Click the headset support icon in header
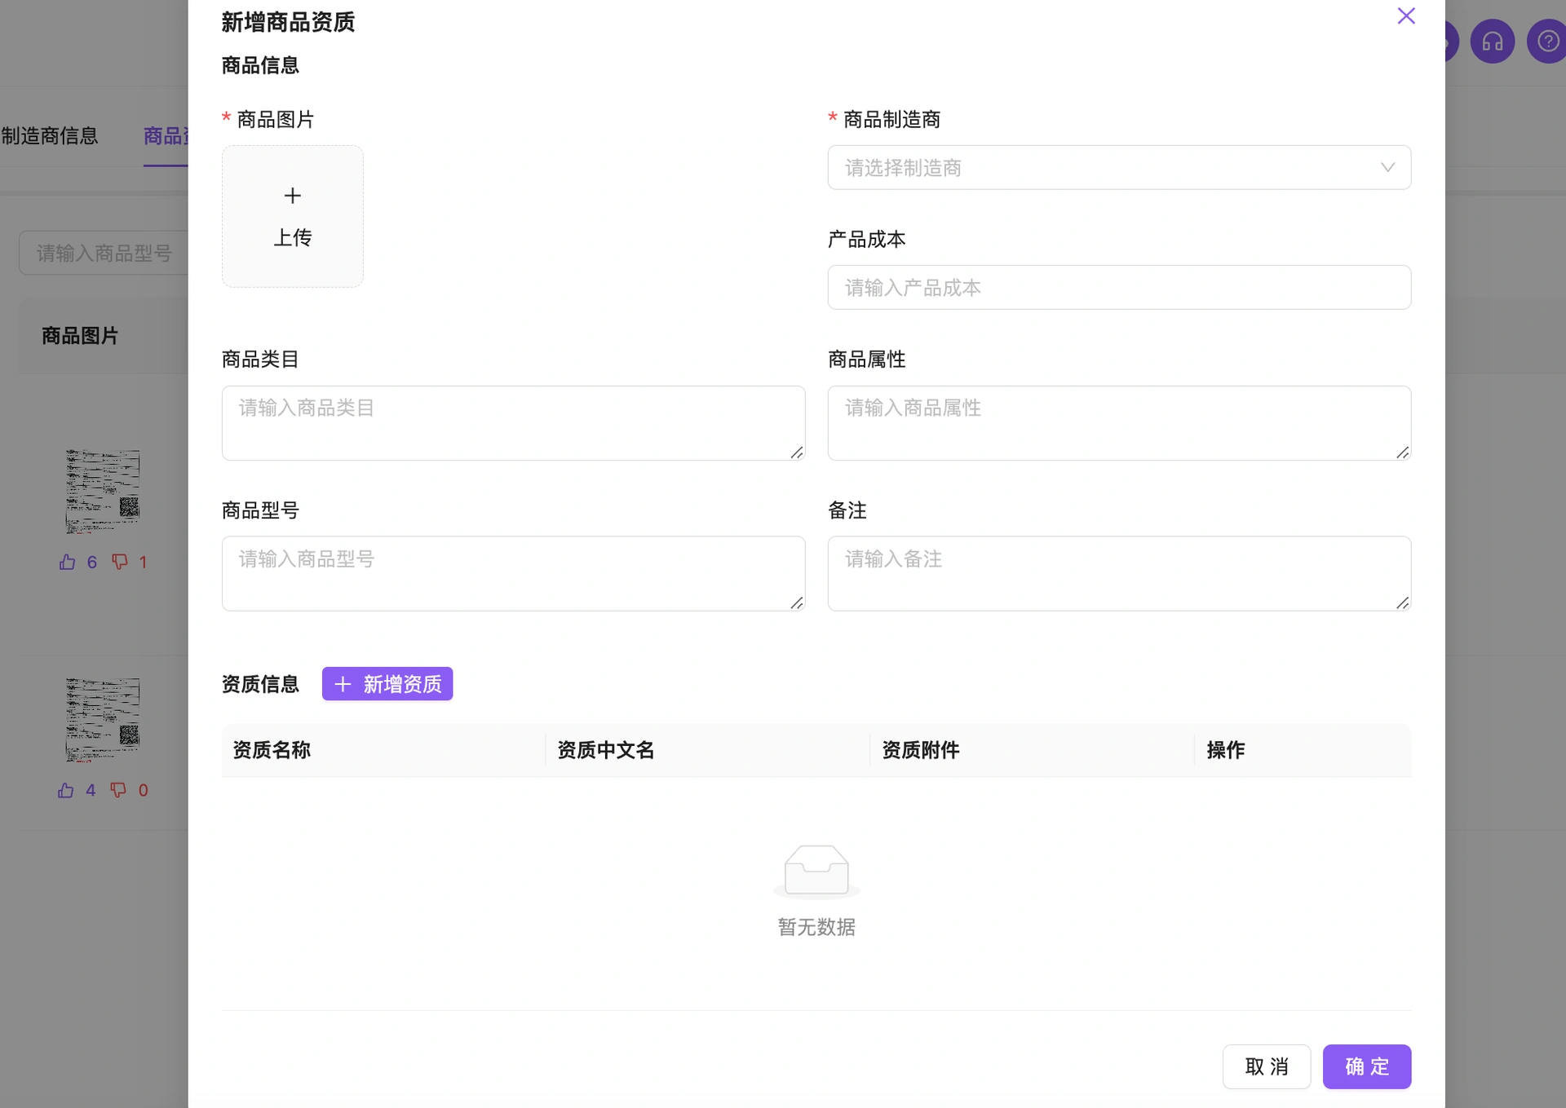1566x1108 pixels. (1492, 42)
